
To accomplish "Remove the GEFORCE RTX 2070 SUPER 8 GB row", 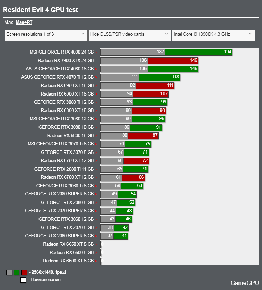I will [x=96, y=211].
